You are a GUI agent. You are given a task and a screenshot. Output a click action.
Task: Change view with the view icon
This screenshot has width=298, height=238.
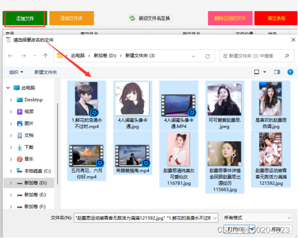pyautogui.click(x=257, y=72)
